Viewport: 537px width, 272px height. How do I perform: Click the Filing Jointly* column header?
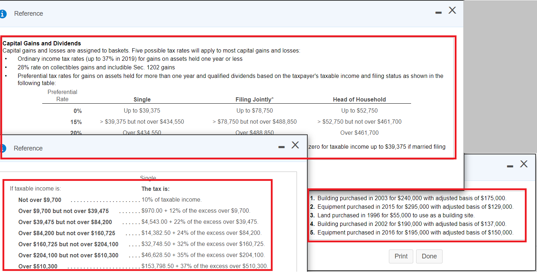255,99
